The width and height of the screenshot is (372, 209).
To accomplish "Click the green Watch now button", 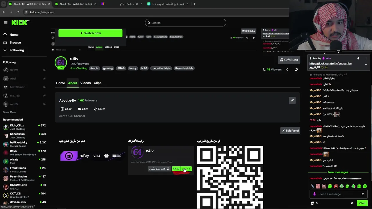I will pyautogui.click(x=90, y=33).
